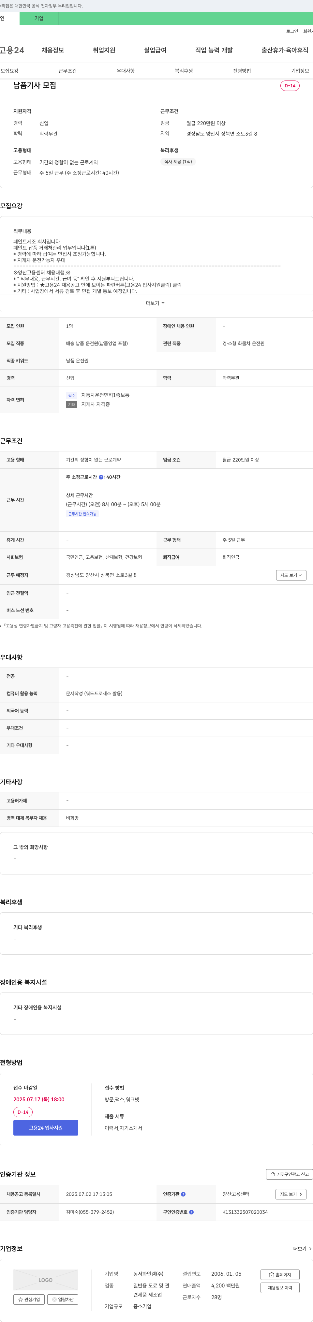Click 근무시간 협의가능 tag
The height and width of the screenshot is (1322, 313).
coord(82,514)
